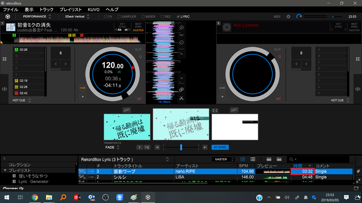The width and height of the screenshot is (362, 203).
Task: Click deck 2 beat jump right arrow
Action: [306, 64]
